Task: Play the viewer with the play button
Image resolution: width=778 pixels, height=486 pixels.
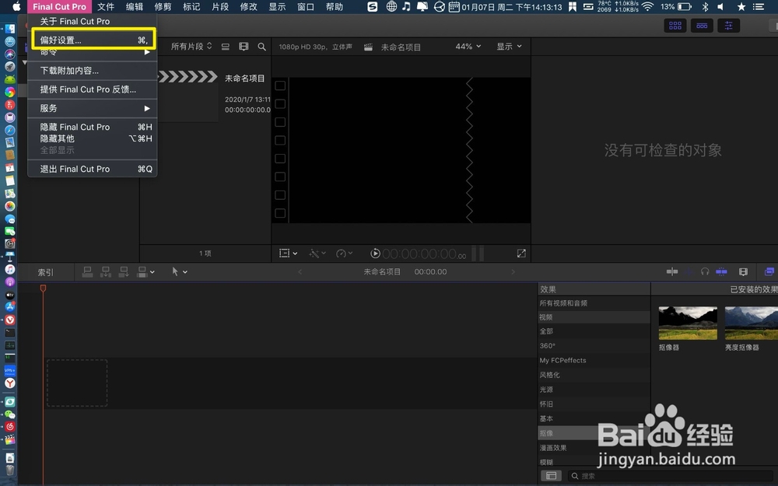Action: click(375, 253)
